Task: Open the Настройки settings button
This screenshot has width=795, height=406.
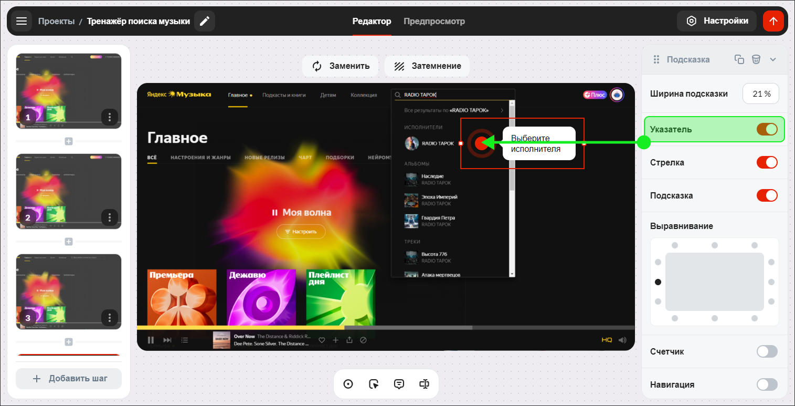Action: (717, 21)
